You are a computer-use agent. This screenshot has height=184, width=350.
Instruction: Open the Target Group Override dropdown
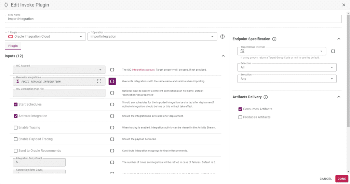pyautogui.click(x=282, y=51)
